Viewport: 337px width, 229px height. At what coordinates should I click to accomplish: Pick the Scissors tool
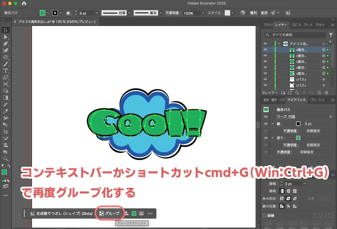click(6, 84)
